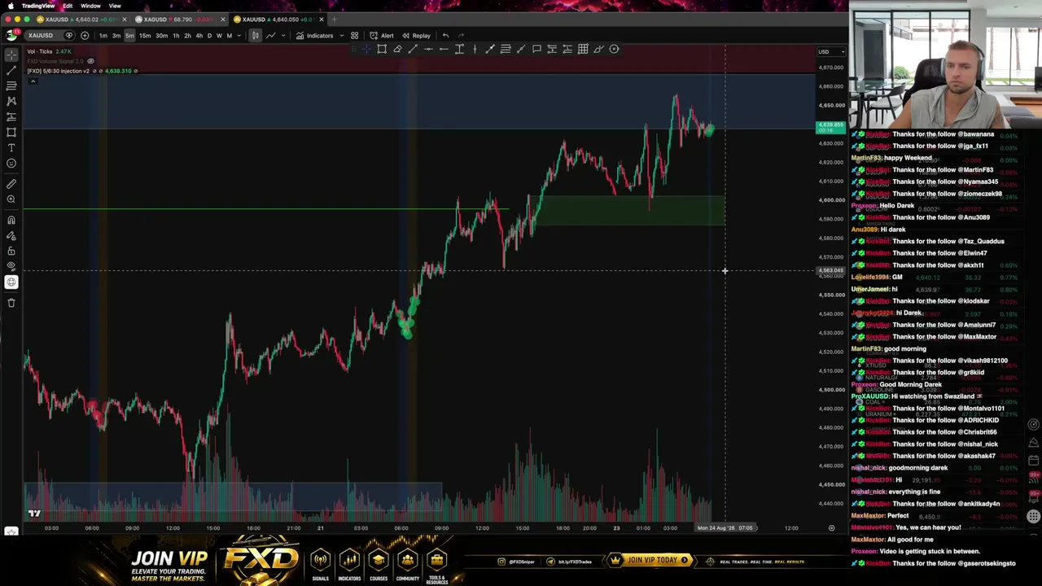Select the Text tool in left sidebar
The width and height of the screenshot is (1042, 586).
click(x=11, y=147)
